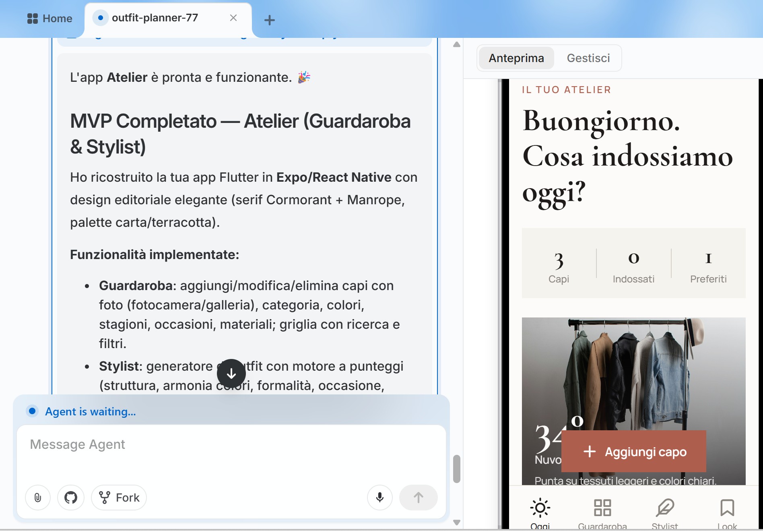Click the Indossati count stat
763x531 pixels.
(634, 267)
